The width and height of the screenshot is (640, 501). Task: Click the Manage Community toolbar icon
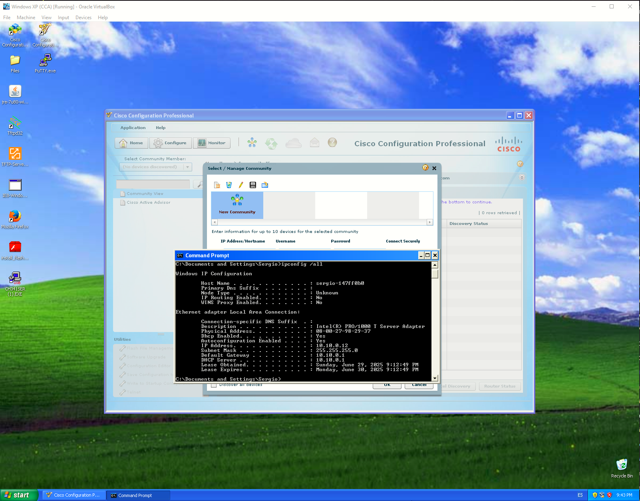pos(252,143)
